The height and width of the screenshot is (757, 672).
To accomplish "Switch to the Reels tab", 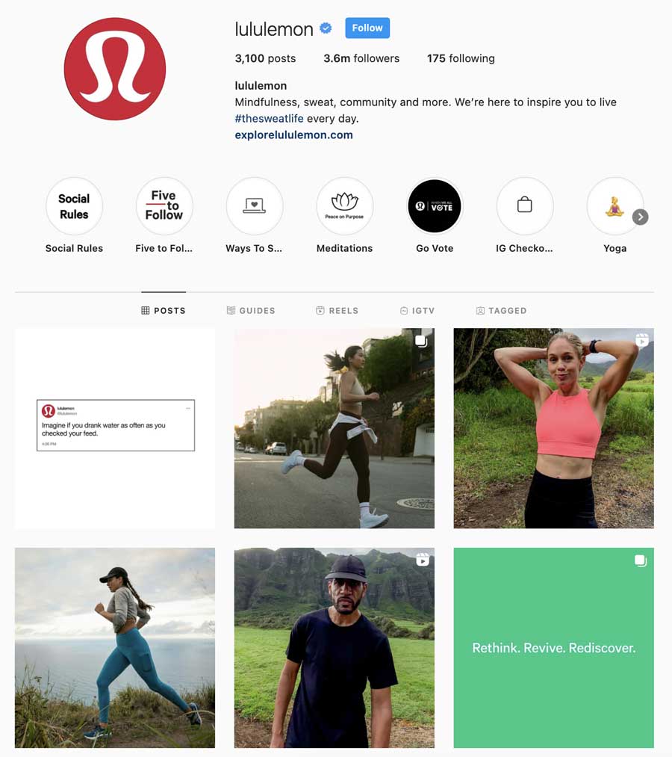I will 337,310.
